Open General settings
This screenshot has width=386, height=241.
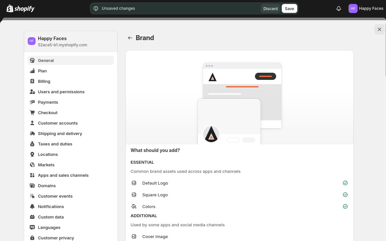coord(71,61)
